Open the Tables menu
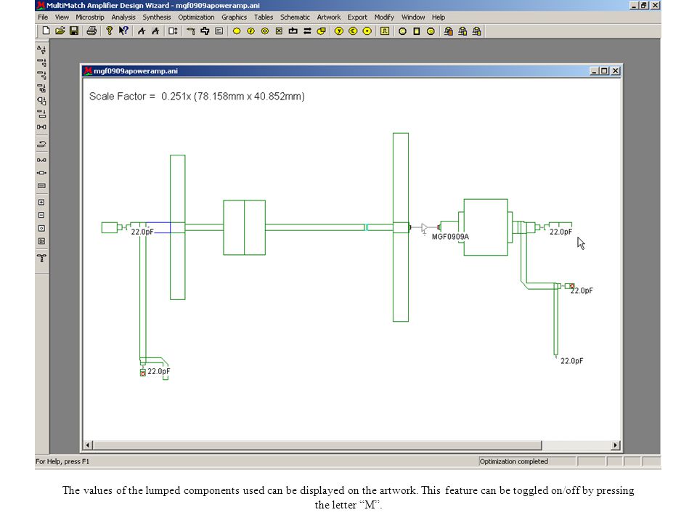This screenshot has width=697, height=523. click(x=264, y=17)
